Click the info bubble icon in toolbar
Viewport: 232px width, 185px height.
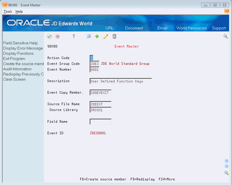click(89, 36)
